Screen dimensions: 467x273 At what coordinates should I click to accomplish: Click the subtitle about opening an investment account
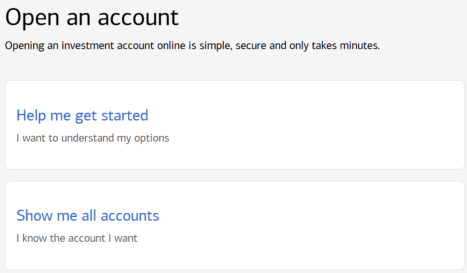click(x=192, y=45)
